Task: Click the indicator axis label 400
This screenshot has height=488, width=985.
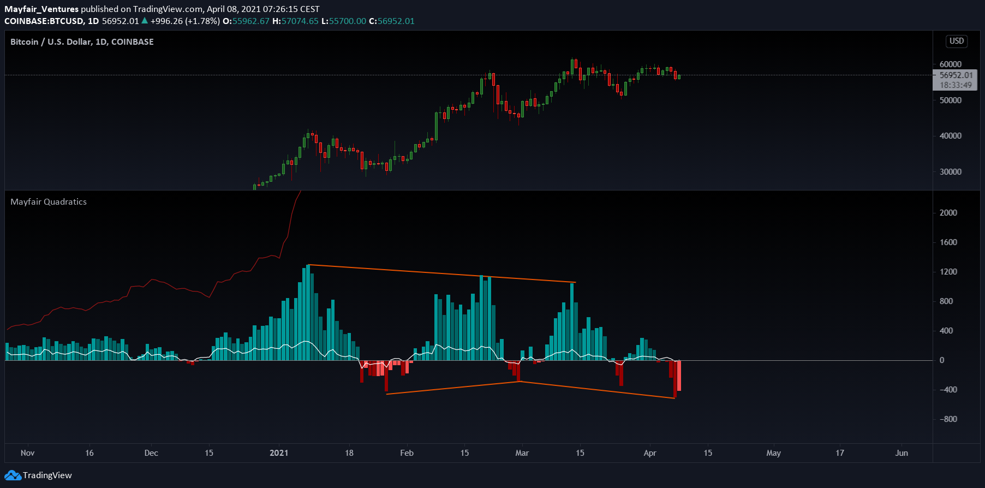Action: point(946,331)
